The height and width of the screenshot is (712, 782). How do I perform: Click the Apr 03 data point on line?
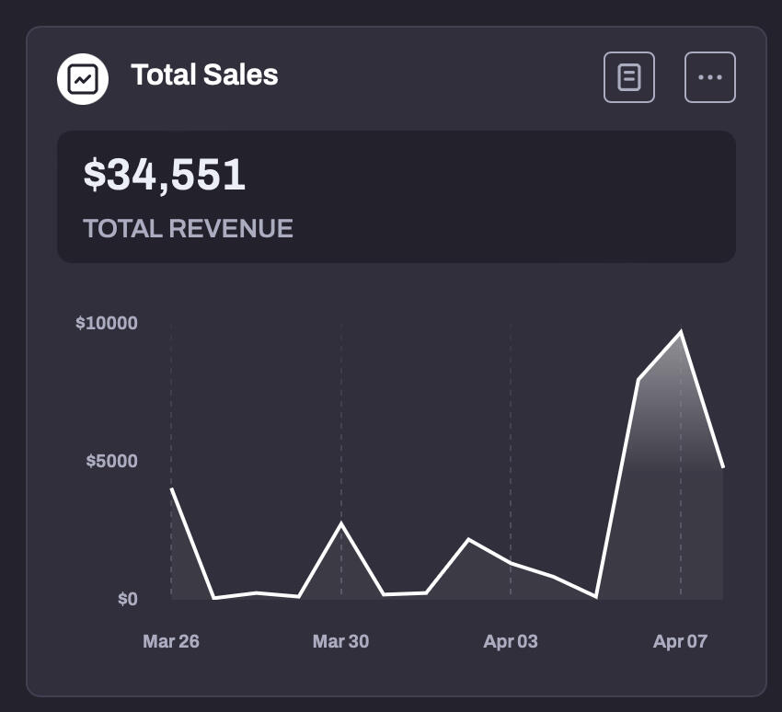pyautogui.click(x=511, y=562)
